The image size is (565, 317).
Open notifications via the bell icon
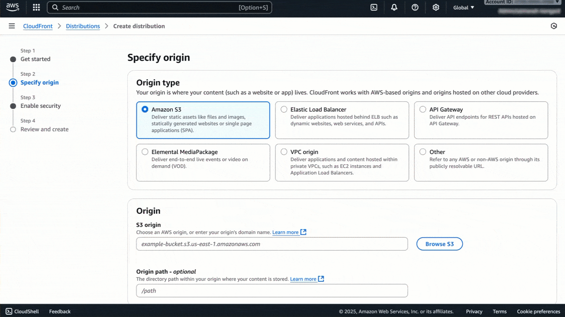coord(394,7)
